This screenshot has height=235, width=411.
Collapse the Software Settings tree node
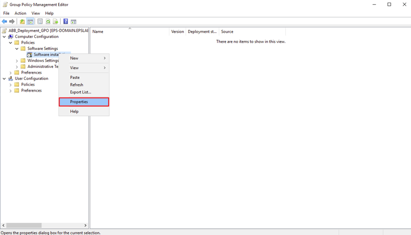tap(17, 49)
